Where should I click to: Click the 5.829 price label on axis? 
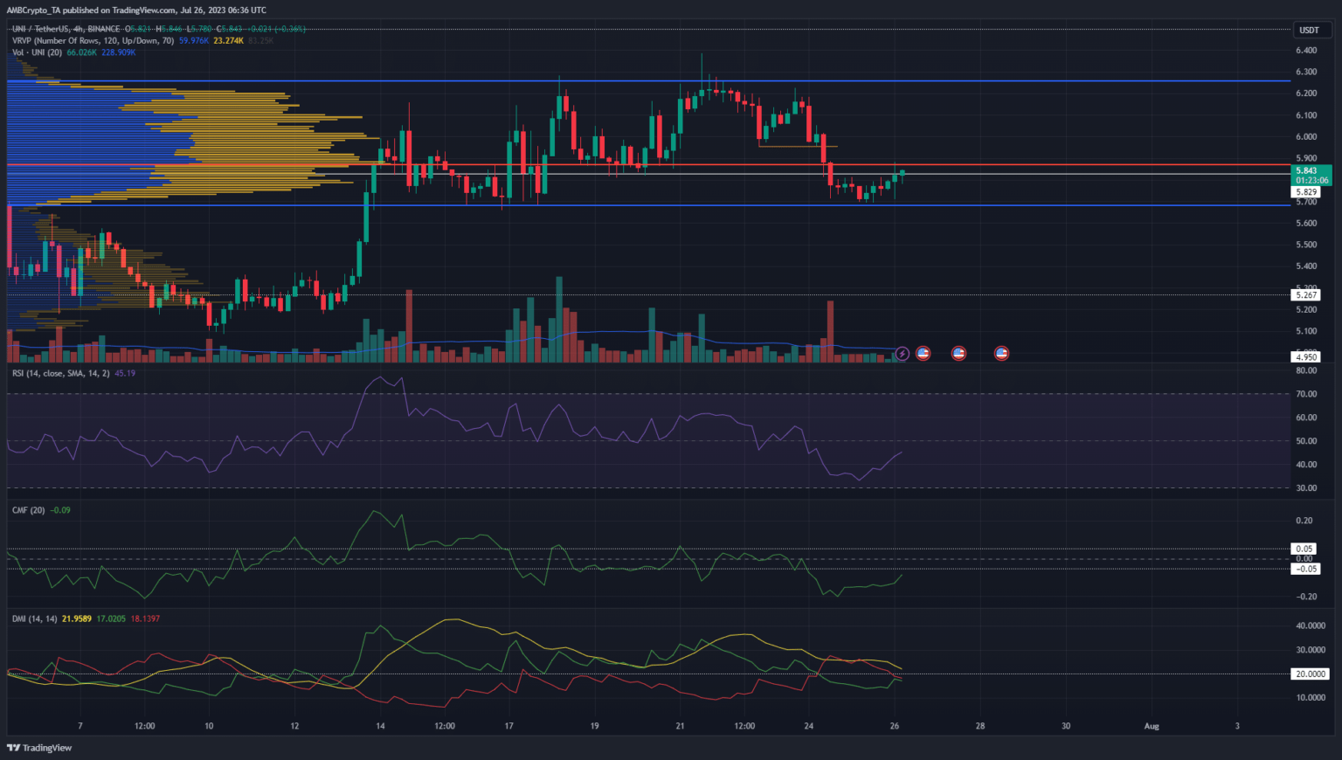1306,192
